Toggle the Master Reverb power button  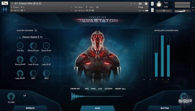coord(36,30)
